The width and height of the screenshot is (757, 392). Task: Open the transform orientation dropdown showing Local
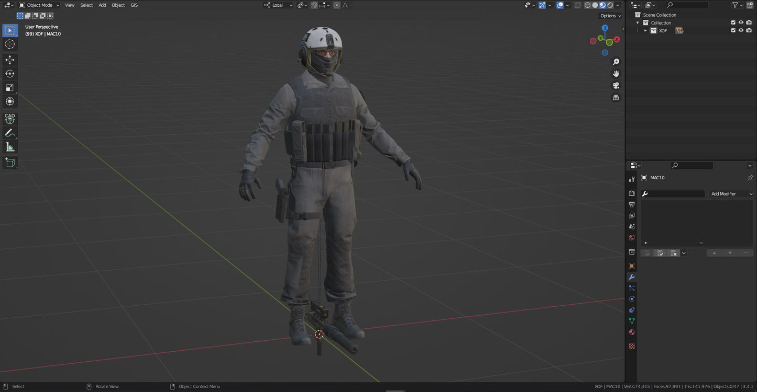coord(278,5)
